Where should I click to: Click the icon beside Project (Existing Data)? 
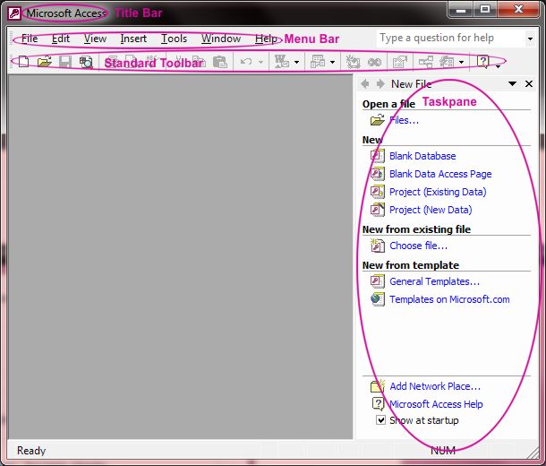(x=378, y=192)
